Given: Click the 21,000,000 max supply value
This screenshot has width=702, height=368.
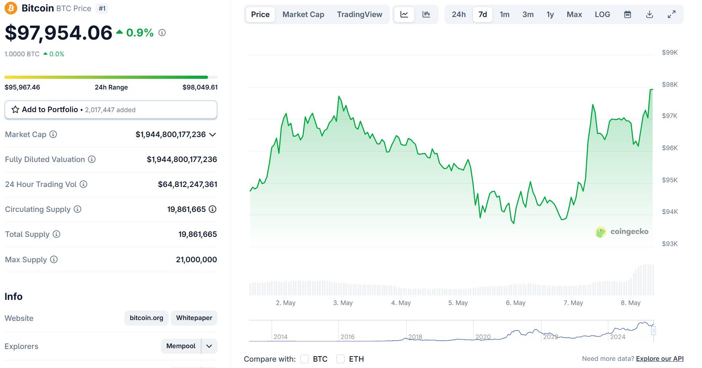Looking at the screenshot, I should click(196, 259).
